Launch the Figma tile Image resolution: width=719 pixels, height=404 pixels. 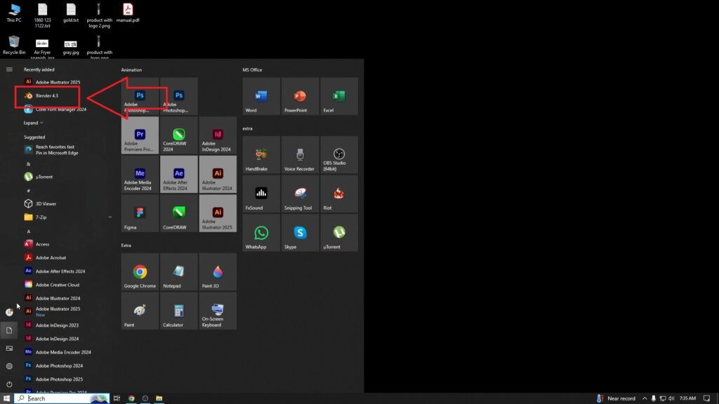point(140,213)
